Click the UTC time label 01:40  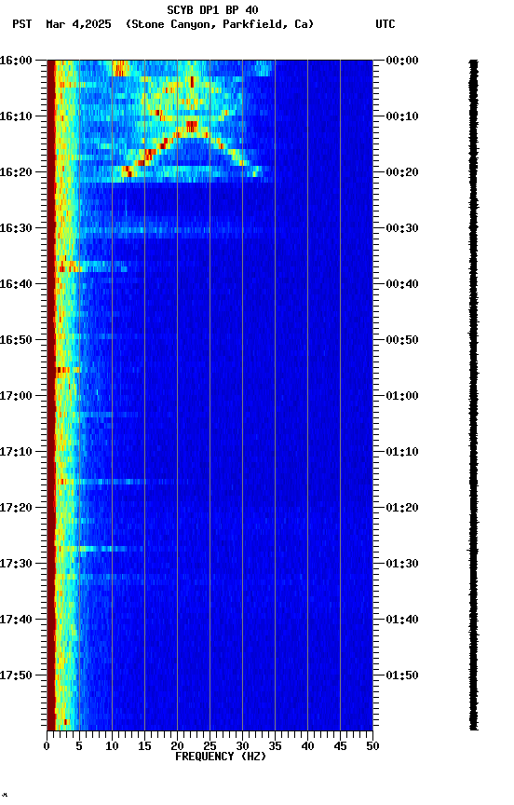pos(402,621)
